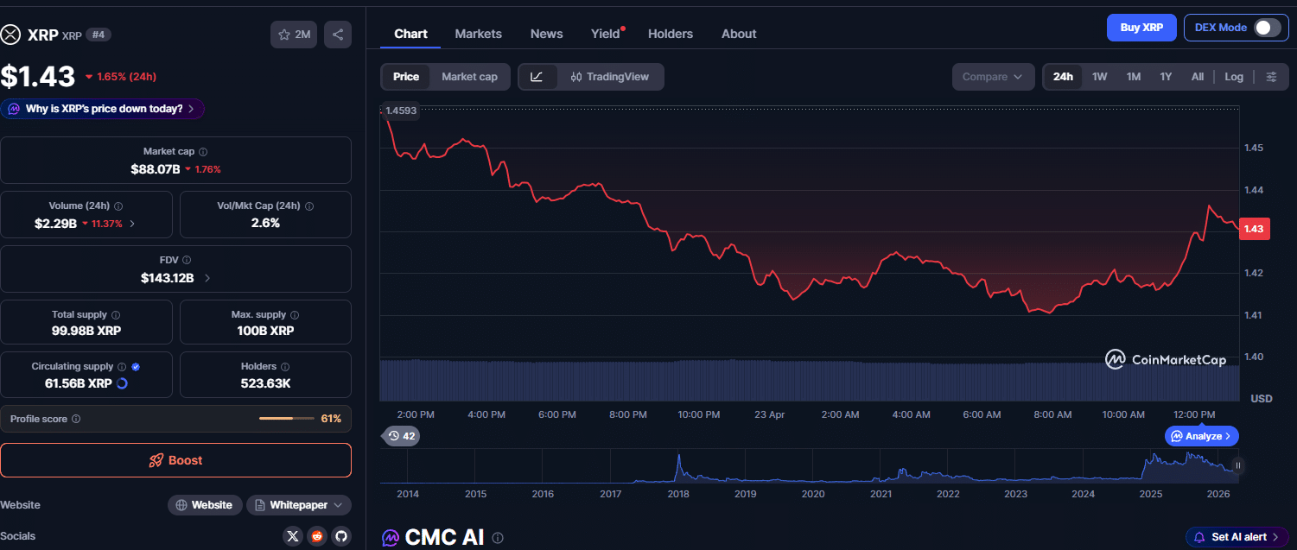Screen dimensions: 1297x550
Task: Switch chart to Market cap view
Action: click(x=469, y=77)
